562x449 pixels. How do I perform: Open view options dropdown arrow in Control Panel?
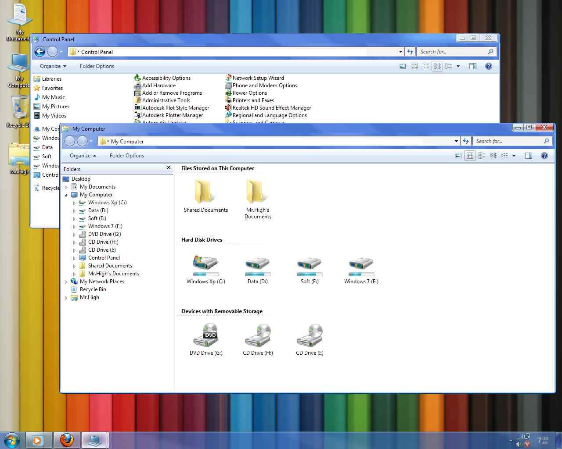(458, 66)
